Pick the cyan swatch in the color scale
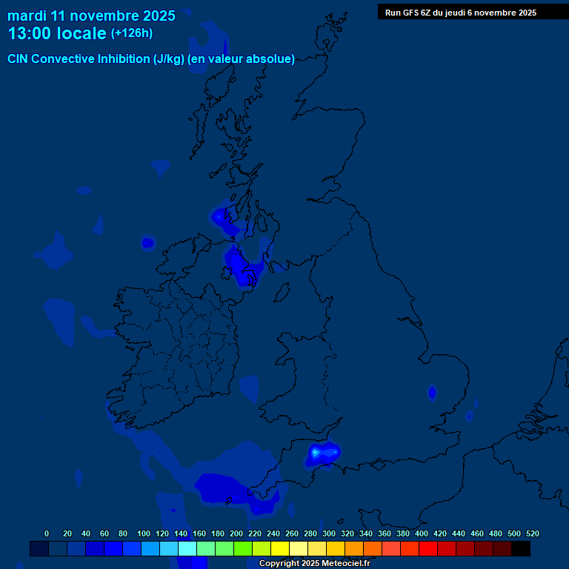Image resolution: width=569 pixels, height=569 pixels. click(187, 549)
